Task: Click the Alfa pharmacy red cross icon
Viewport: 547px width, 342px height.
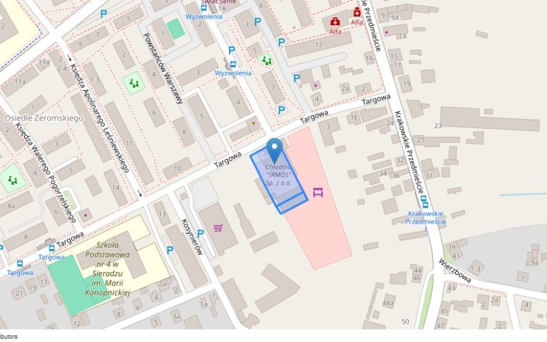Action: [335, 22]
